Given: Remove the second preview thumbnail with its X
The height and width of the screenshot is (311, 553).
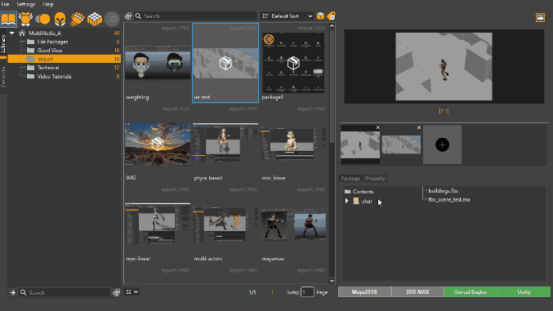Looking at the screenshot, I should (418, 127).
